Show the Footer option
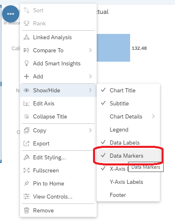The height and width of the screenshot is (221, 175). 128,195
